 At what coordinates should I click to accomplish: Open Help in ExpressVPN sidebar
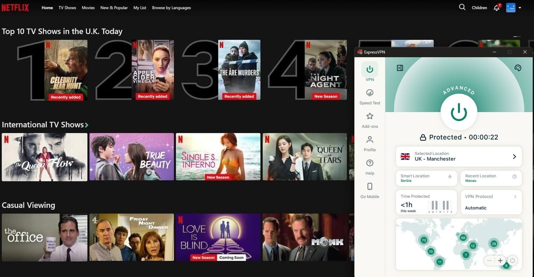[370, 167]
